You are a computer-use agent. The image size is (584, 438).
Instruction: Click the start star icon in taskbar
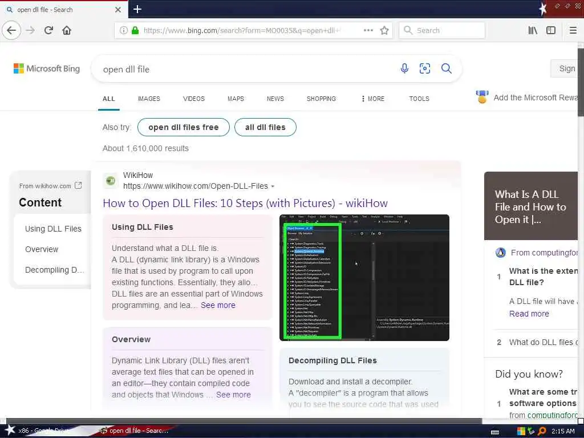coord(9,431)
